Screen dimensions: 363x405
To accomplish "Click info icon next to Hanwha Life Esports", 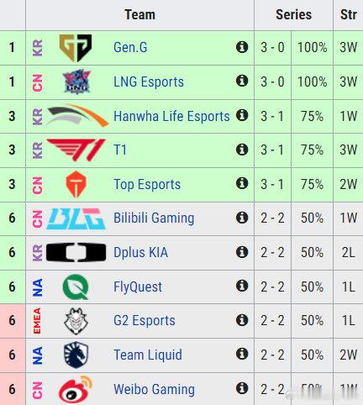I will [x=242, y=115].
